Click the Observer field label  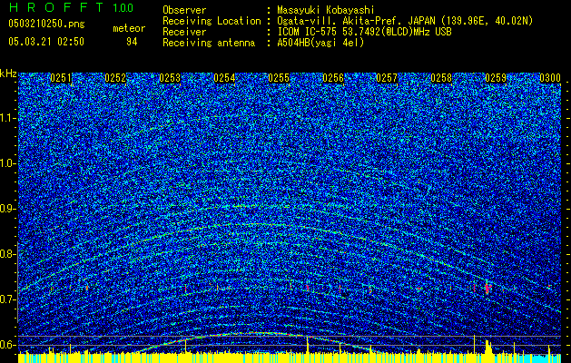tap(184, 10)
